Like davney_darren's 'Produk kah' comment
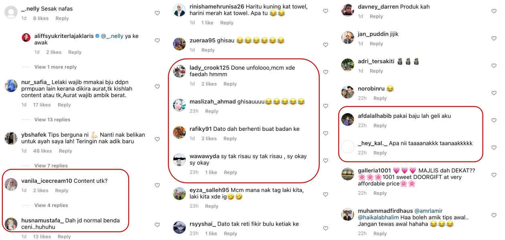The height and width of the screenshot is (240, 505). [x=494, y=11]
